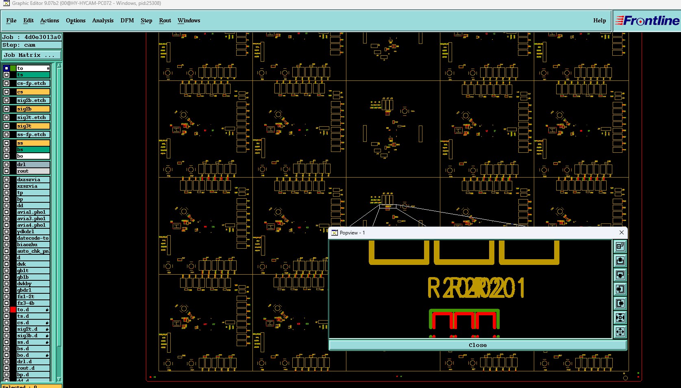Select the xzszvia layer name
Image resolution: width=681 pixels, height=388 pixels.
click(x=33, y=186)
